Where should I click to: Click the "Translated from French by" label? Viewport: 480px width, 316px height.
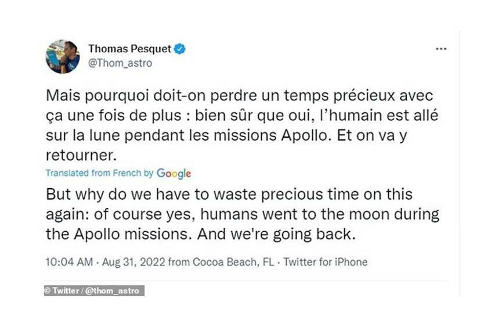click(x=99, y=173)
